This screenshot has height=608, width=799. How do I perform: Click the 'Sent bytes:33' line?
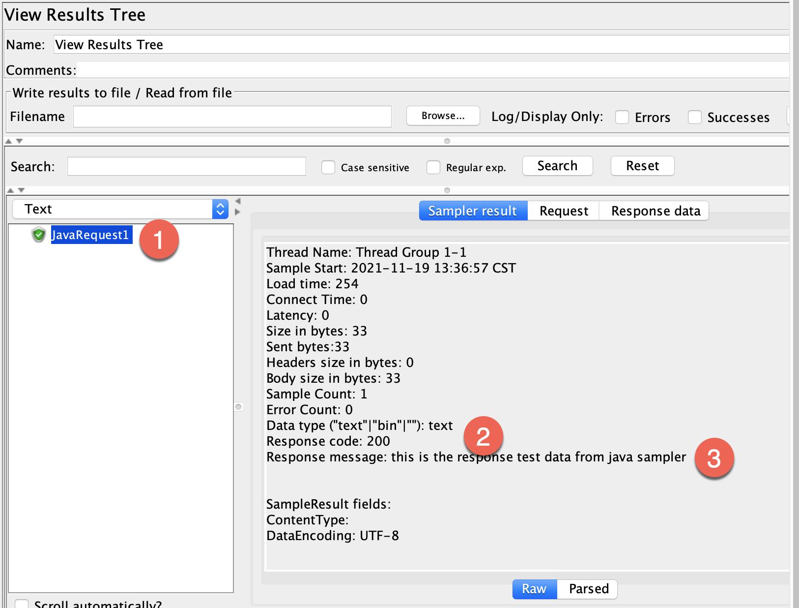click(308, 347)
